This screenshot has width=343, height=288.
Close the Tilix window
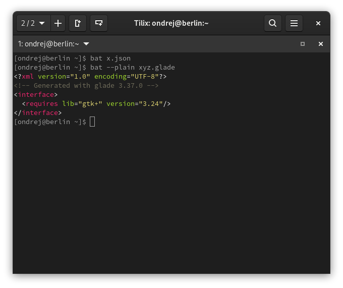(318, 23)
